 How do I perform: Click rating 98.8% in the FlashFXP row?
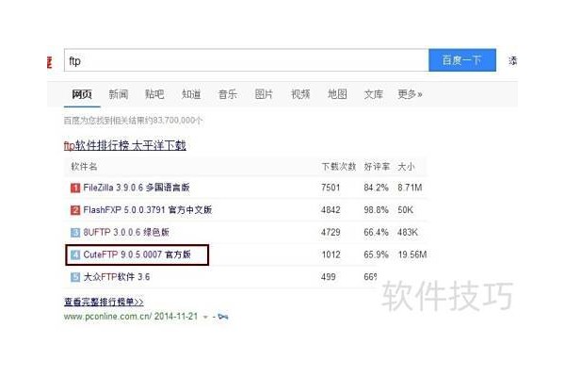tap(376, 210)
